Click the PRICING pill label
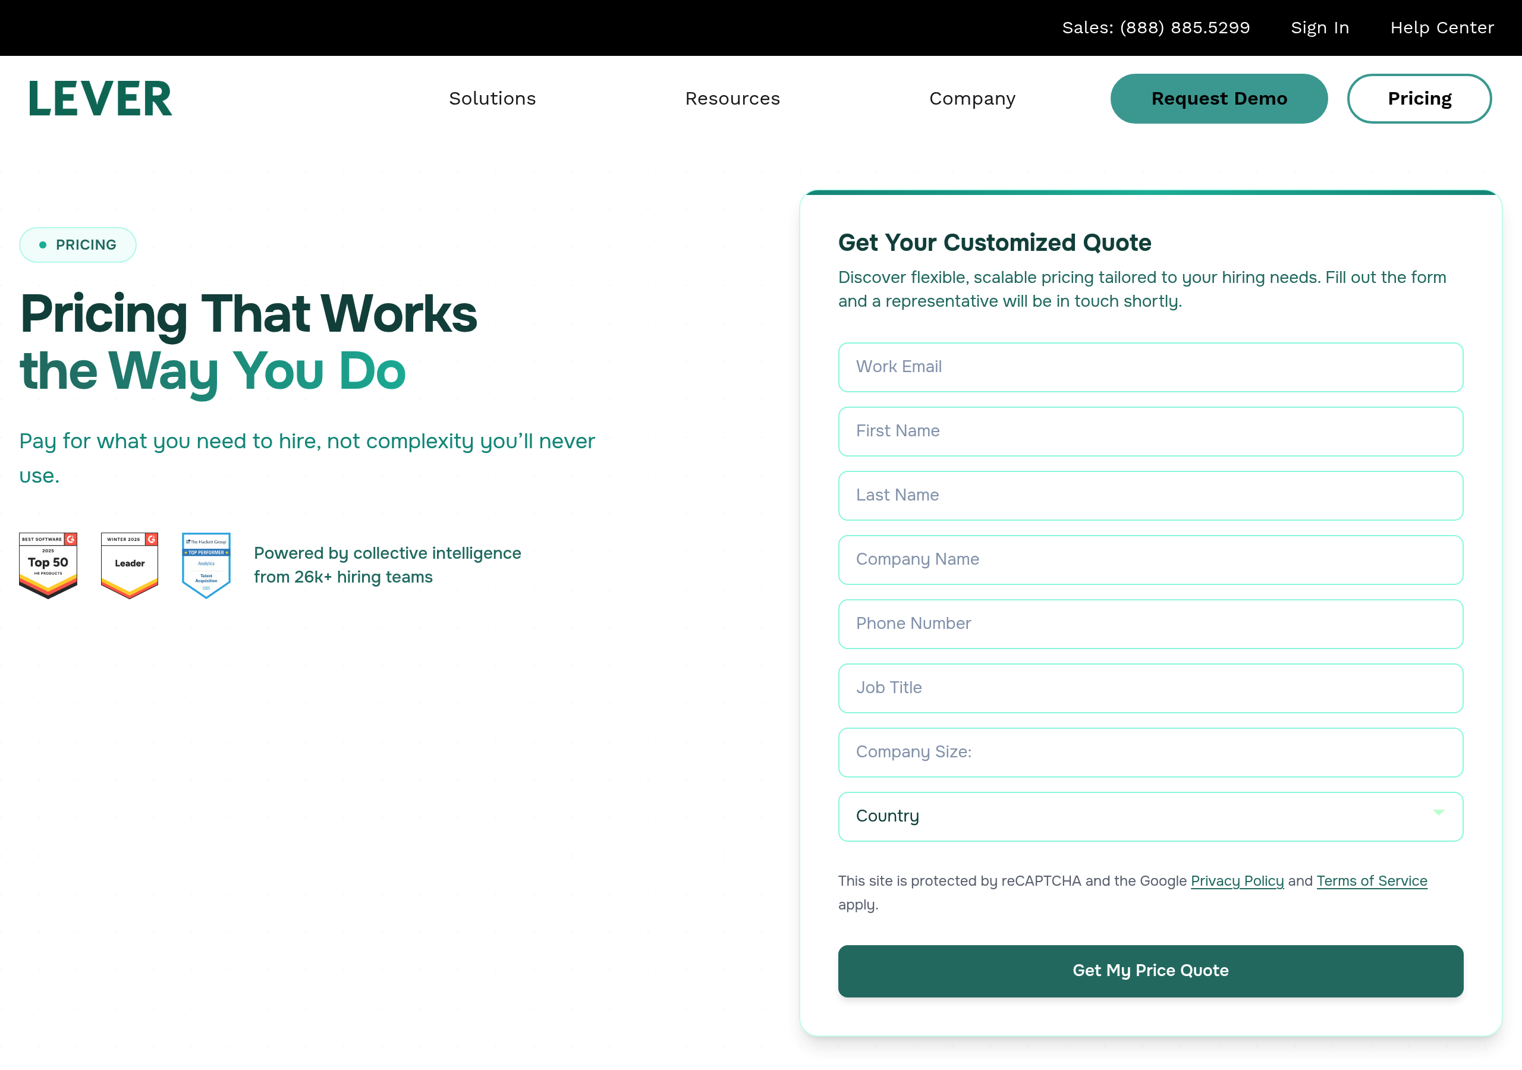Image resolution: width=1522 pixels, height=1070 pixels. pos(77,244)
